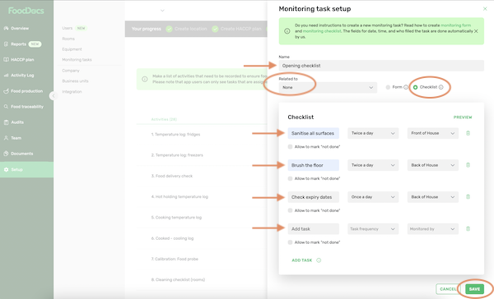Edit the Check expiry dates task field
Image resolution: width=494 pixels, height=299 pixels.
313,197
